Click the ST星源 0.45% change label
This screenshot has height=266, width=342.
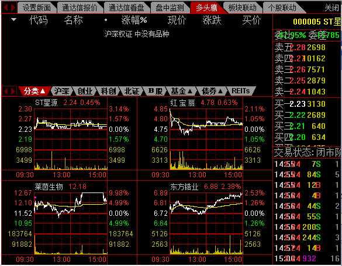click(x=90, y=103)
